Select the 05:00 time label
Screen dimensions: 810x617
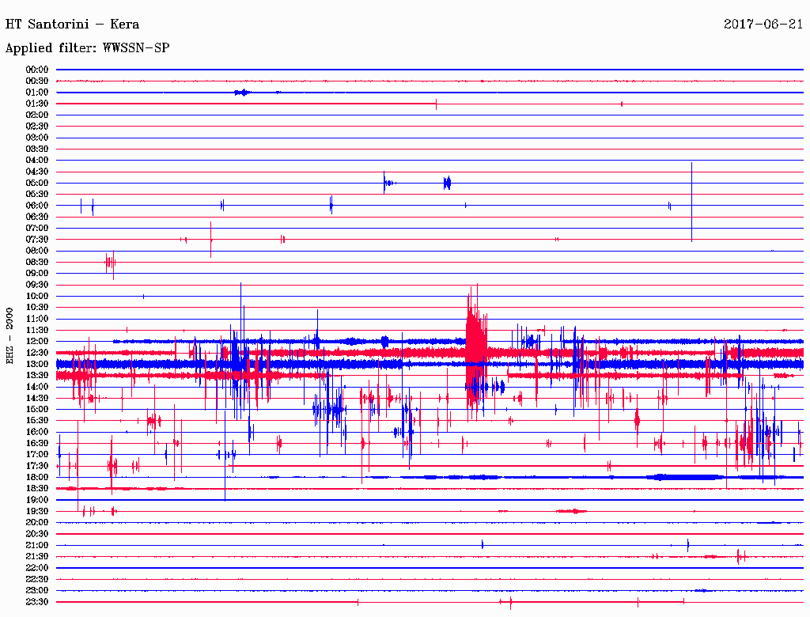(x=36, y=183)
